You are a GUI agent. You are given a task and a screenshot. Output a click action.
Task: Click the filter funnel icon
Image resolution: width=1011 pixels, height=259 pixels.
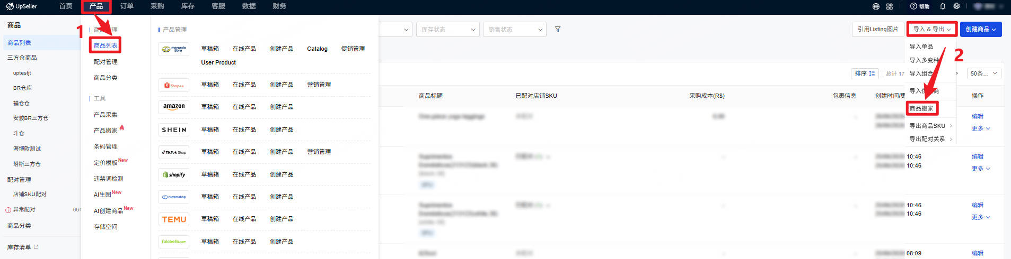point(558,29)
